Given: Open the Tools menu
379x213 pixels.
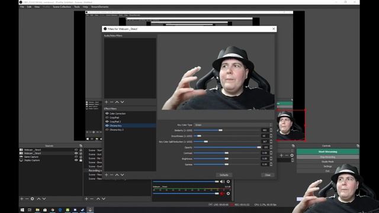Looking at the screenshot, I should pyautogui.click(x=77, y=7).
